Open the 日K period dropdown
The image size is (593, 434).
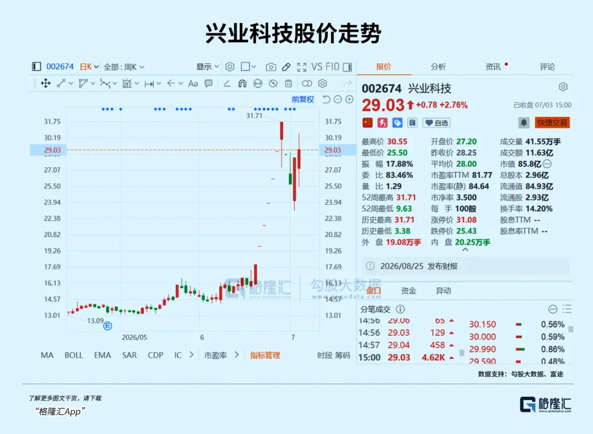[x=89, y=67]
